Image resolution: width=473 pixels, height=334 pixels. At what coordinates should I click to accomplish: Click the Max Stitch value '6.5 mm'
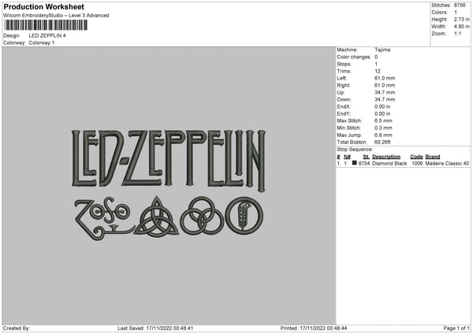(383, 121)
